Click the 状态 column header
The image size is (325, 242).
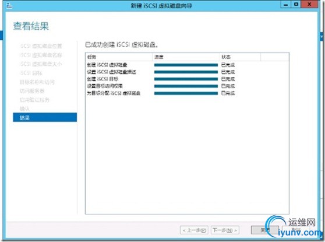click(240, 57)
